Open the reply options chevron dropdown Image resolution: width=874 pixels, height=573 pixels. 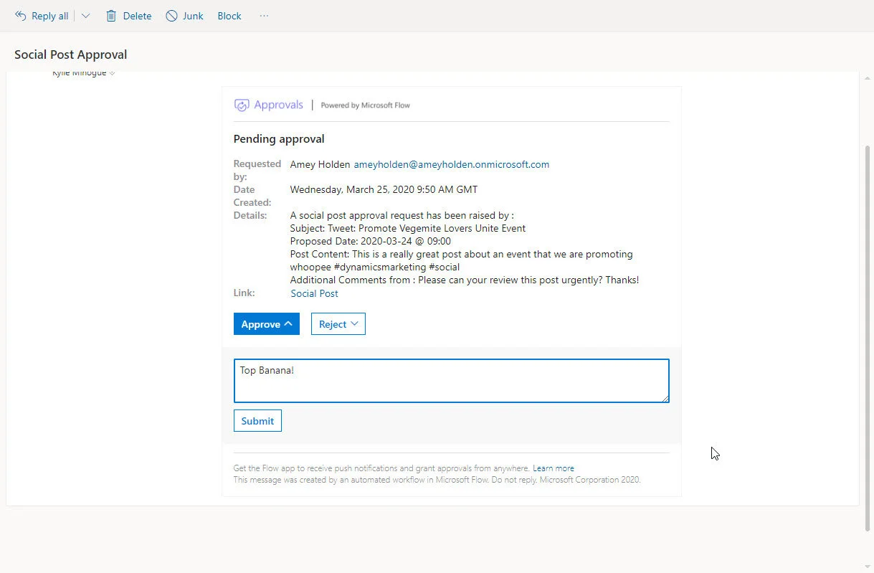coord(85,16)
